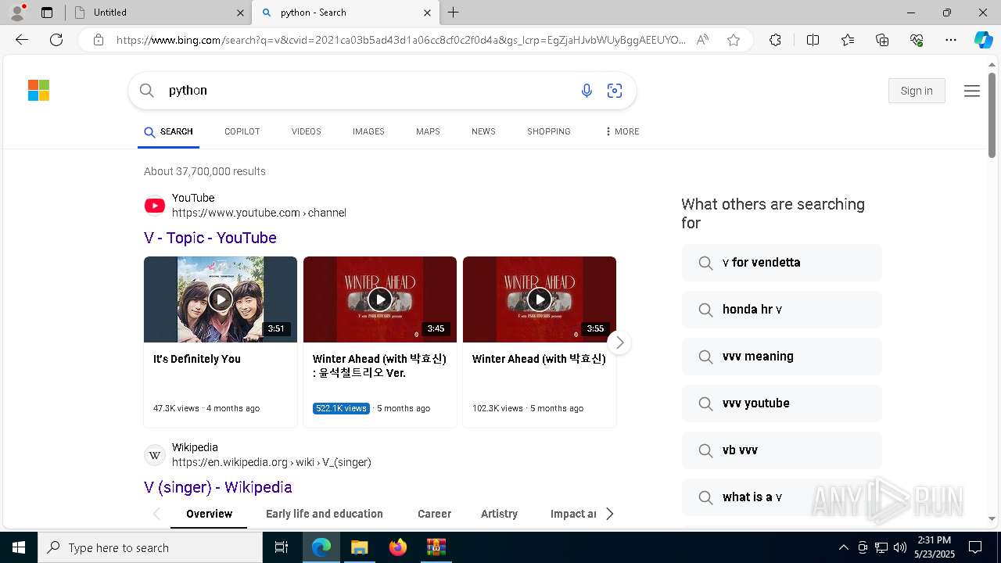Reload the page with the refresh icon
1001x563 pixels.
coord(56,40)
